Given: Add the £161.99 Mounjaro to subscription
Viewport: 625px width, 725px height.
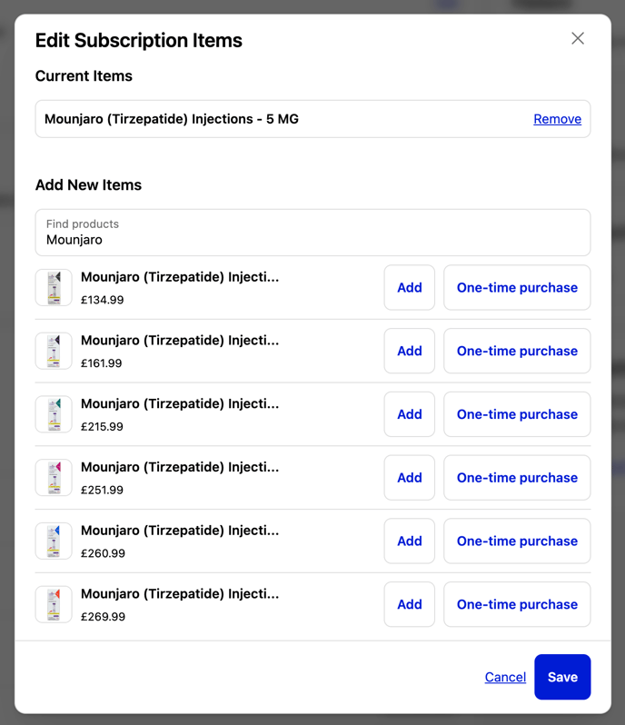Looking at the screenshot, I should 409,351.
